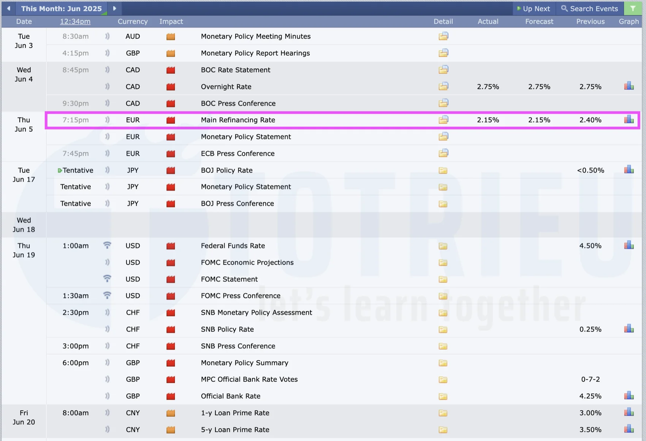This screenshot has width=646, height=441.
Task: Show graph for Overnight Rate
Action: 629,86
